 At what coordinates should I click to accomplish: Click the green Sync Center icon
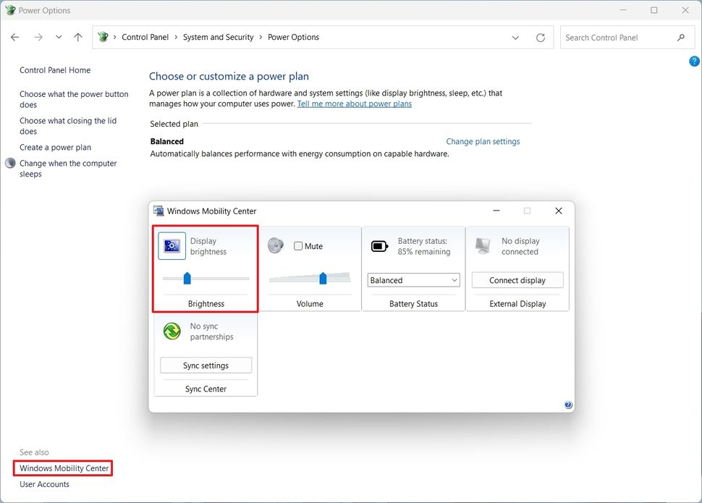pos(172,331)
